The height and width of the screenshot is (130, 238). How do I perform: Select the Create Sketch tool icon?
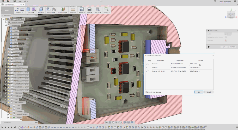click(17, 9)
